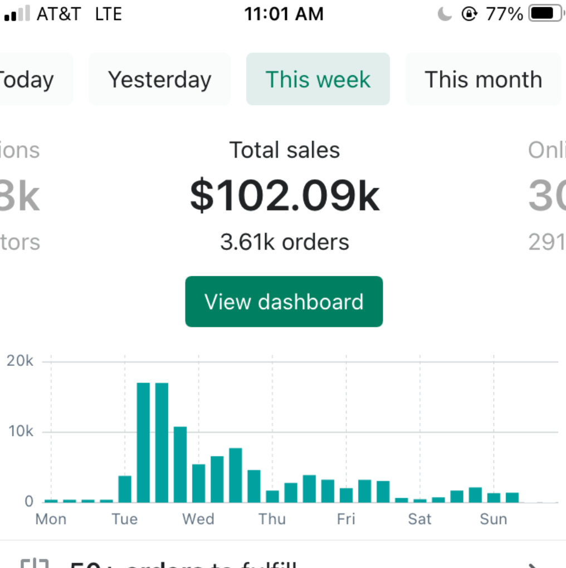This screenshot has height=568, width=566.
Task: Tap the Do Not Disturb moon icon
Action: pos(444,14)
